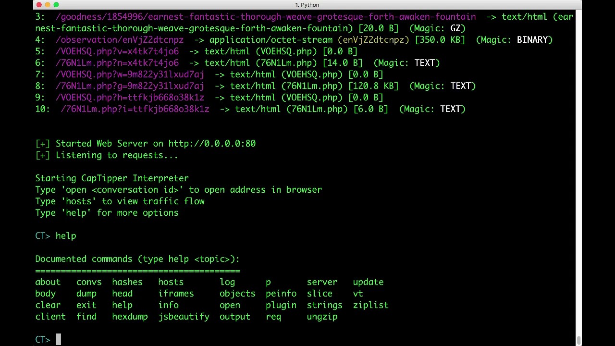615x346 pixels.
Task: Click 'help' in the commands table
Action: pos(123,305)
